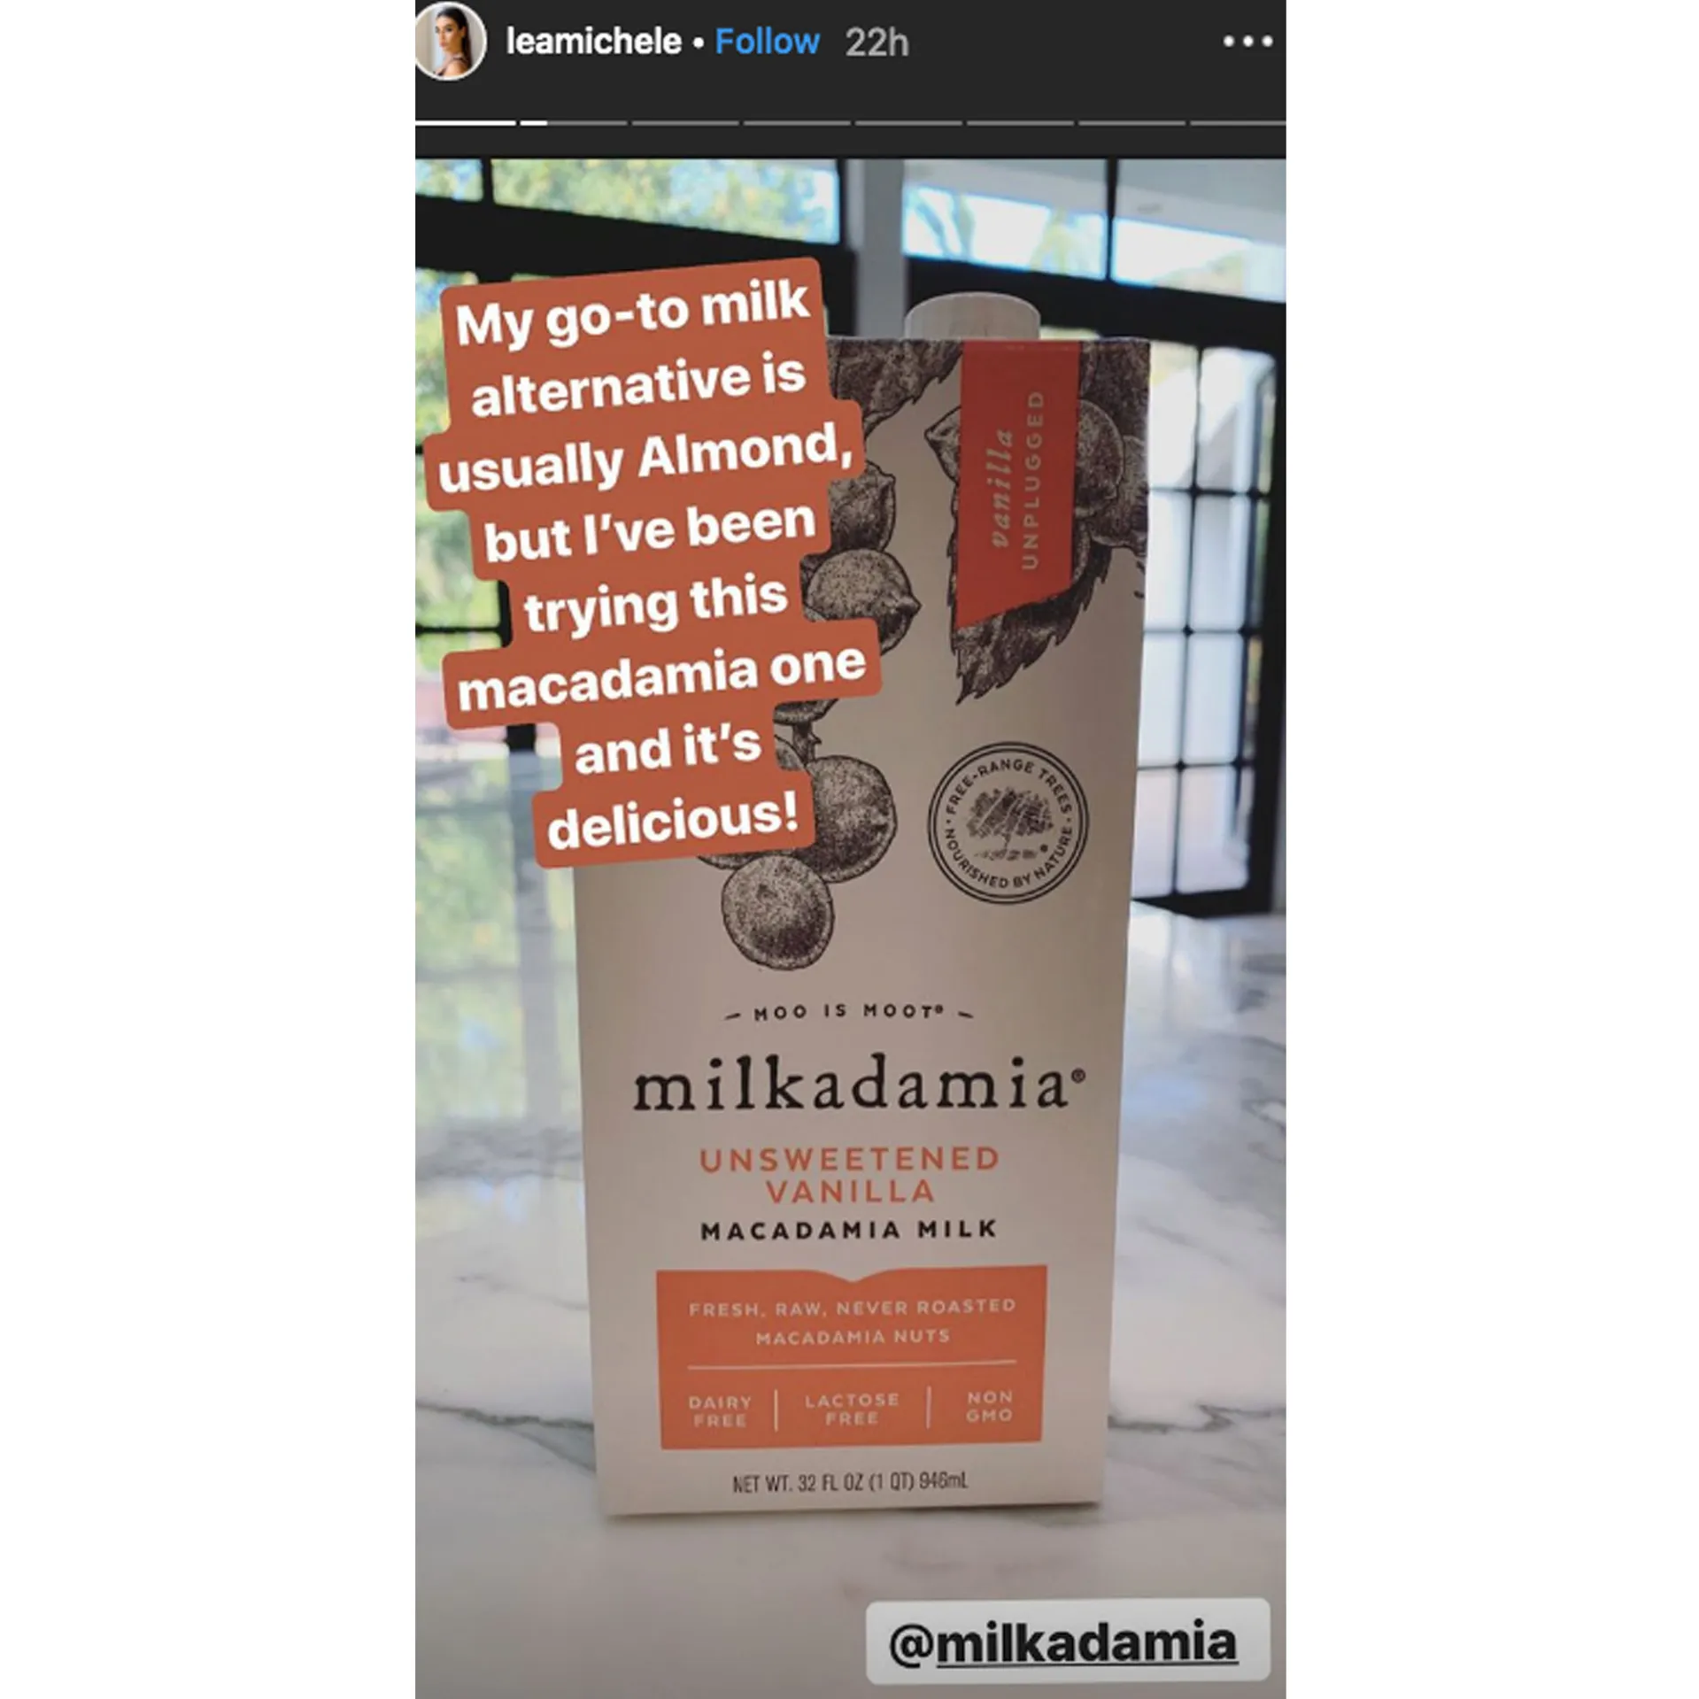Jump to sixth story progress segment
Viewport: 1699px width, 1699px height.
click(1020, 122)
